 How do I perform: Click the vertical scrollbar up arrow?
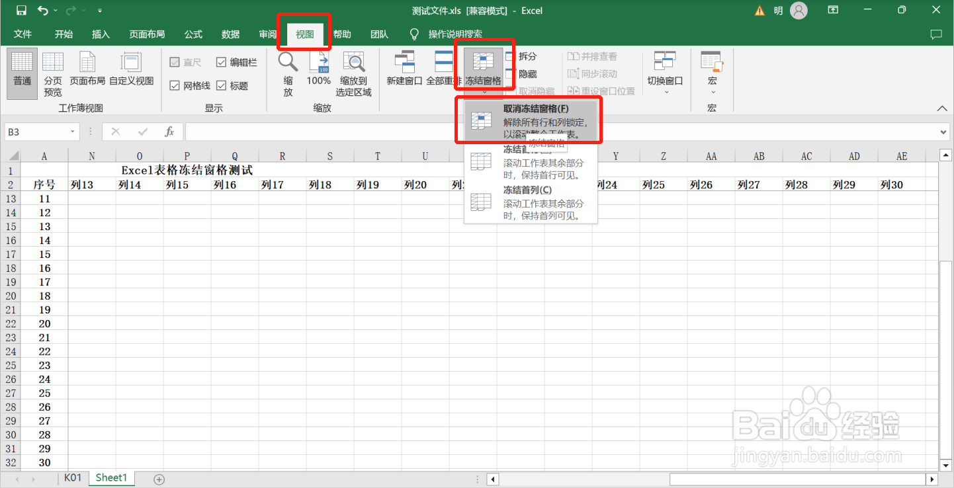click(947, 155)
